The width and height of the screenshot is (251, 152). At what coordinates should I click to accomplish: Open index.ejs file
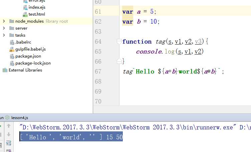click(x=37, y=7)
